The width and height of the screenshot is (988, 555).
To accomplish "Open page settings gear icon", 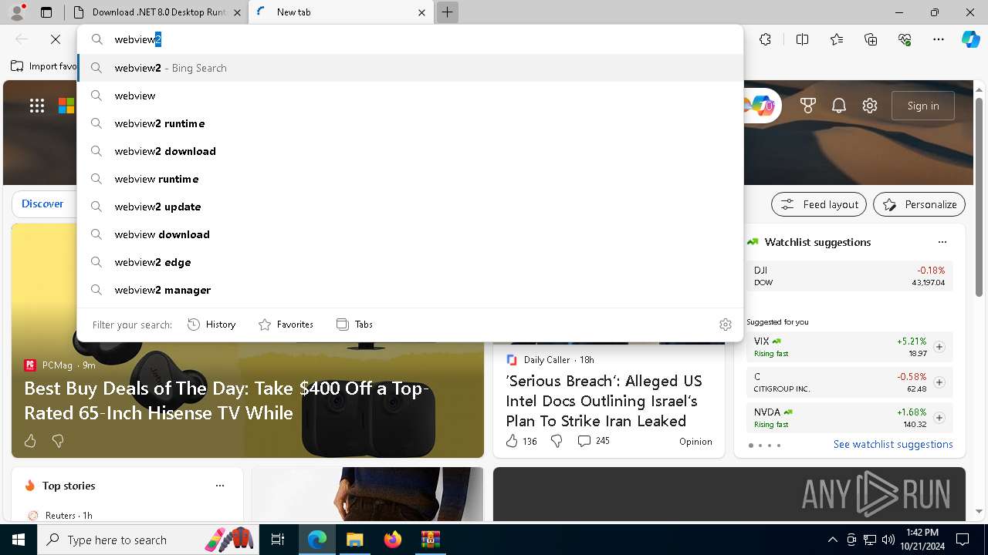I will click(870, 106).
